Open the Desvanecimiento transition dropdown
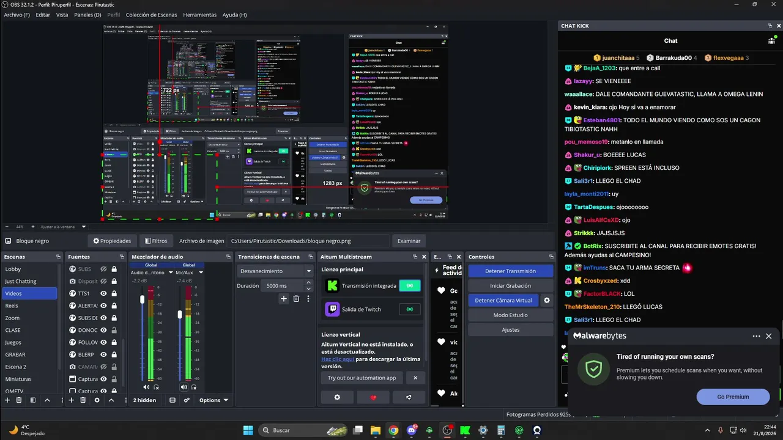This screenshot has height=440, width=783. click(x=275, y=271)
